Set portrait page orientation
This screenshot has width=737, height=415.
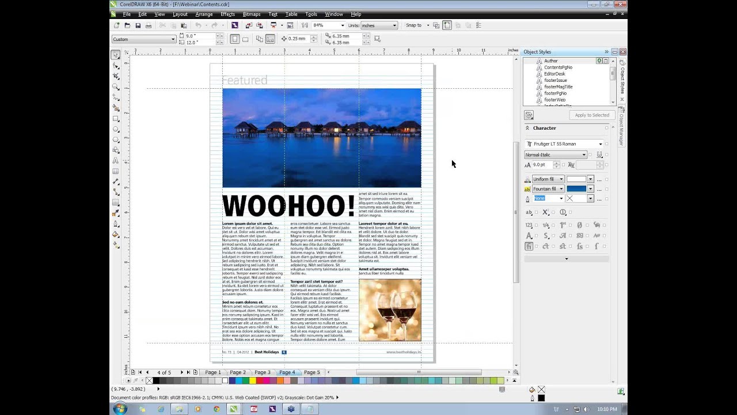[234, 39]
